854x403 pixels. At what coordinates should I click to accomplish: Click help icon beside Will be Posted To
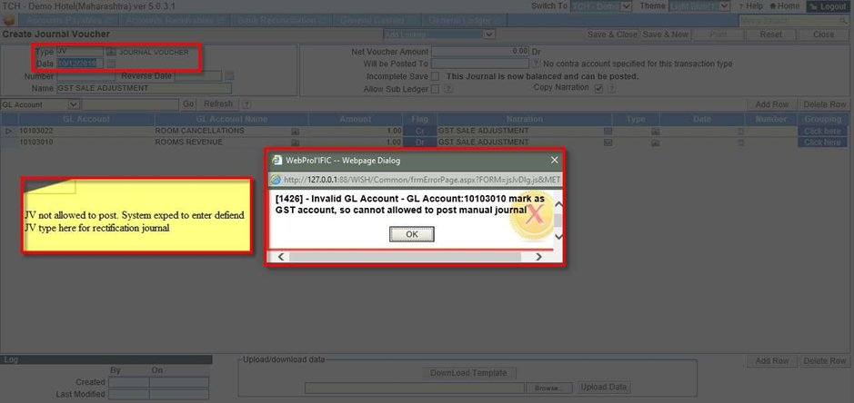pyautogui.click(x=536, y=64)
